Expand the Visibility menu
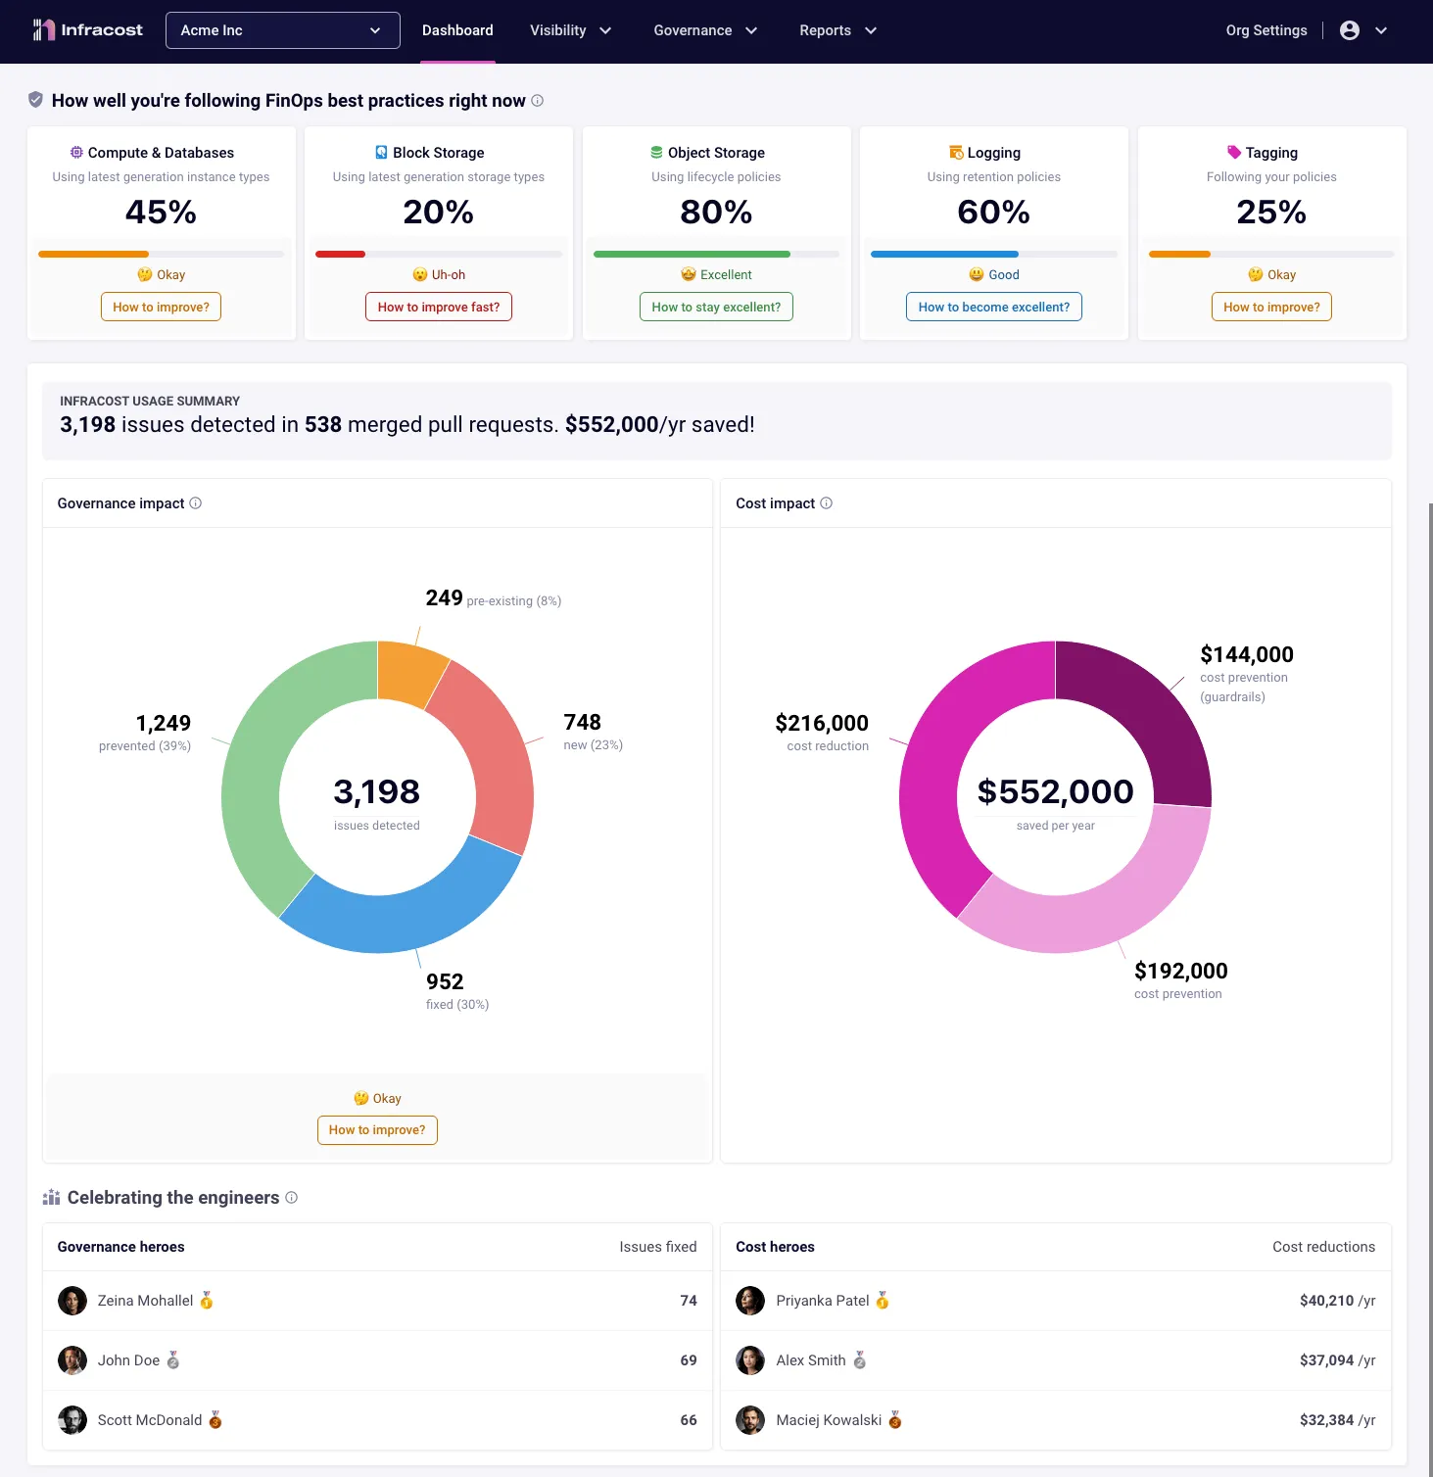The image size is (1433, 1477). (571, 29)
